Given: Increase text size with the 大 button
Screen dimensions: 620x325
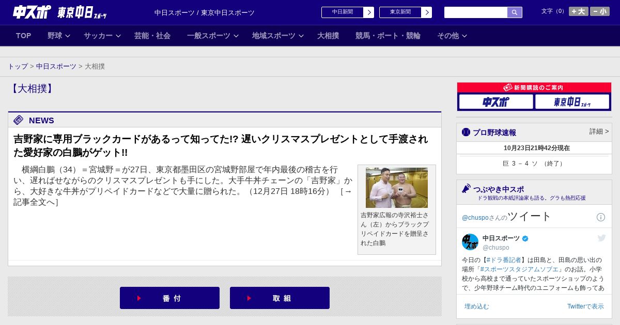Looking at the screenshot, I should 579,11.
